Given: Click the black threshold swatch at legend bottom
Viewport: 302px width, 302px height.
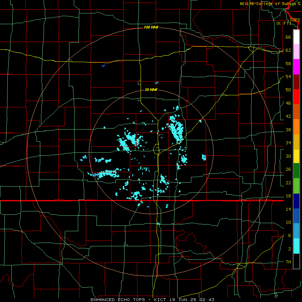Looking at the screenshot, I should coord(296,261).
